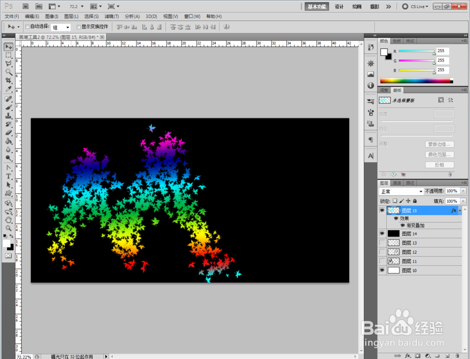Select the Blur tool
Screen dimensions: 470x359
pos(8,149)
